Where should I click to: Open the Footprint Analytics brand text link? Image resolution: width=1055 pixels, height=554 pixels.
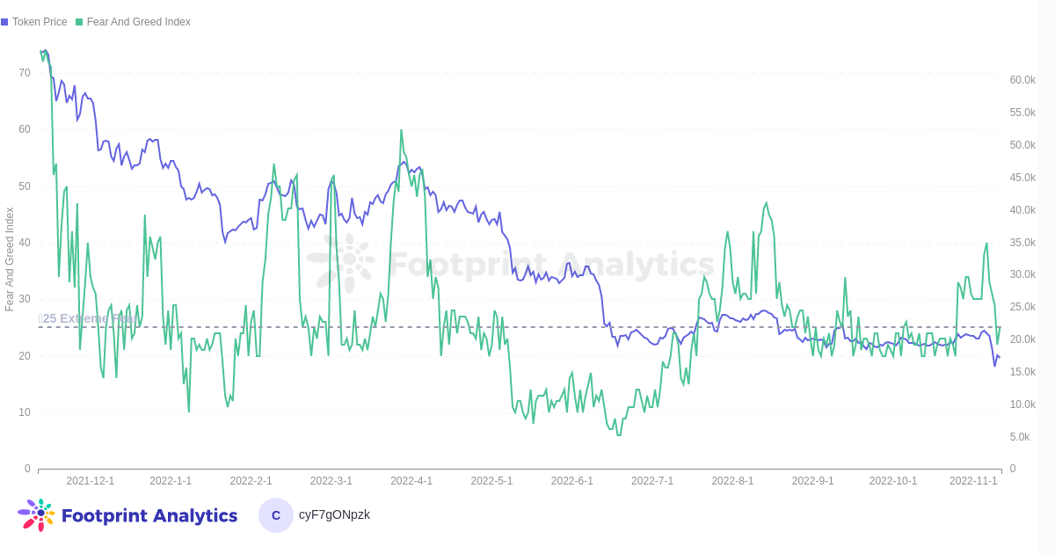point(149,516)
